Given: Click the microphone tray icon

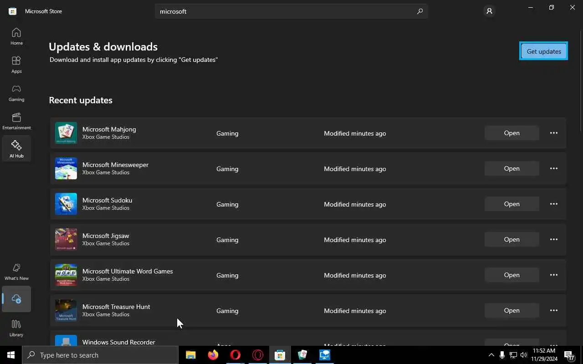Looking at the screenshot, I should (x=502, y=355).
